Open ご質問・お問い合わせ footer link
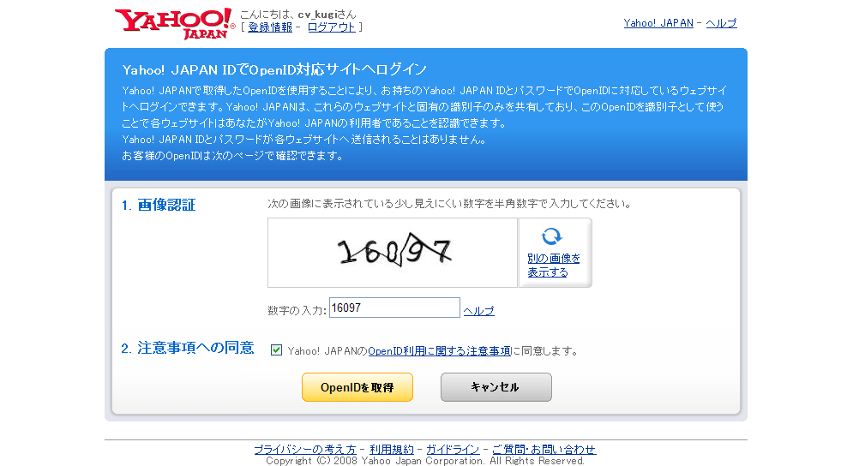The image size is (853, 466). [x=544, y=450]
